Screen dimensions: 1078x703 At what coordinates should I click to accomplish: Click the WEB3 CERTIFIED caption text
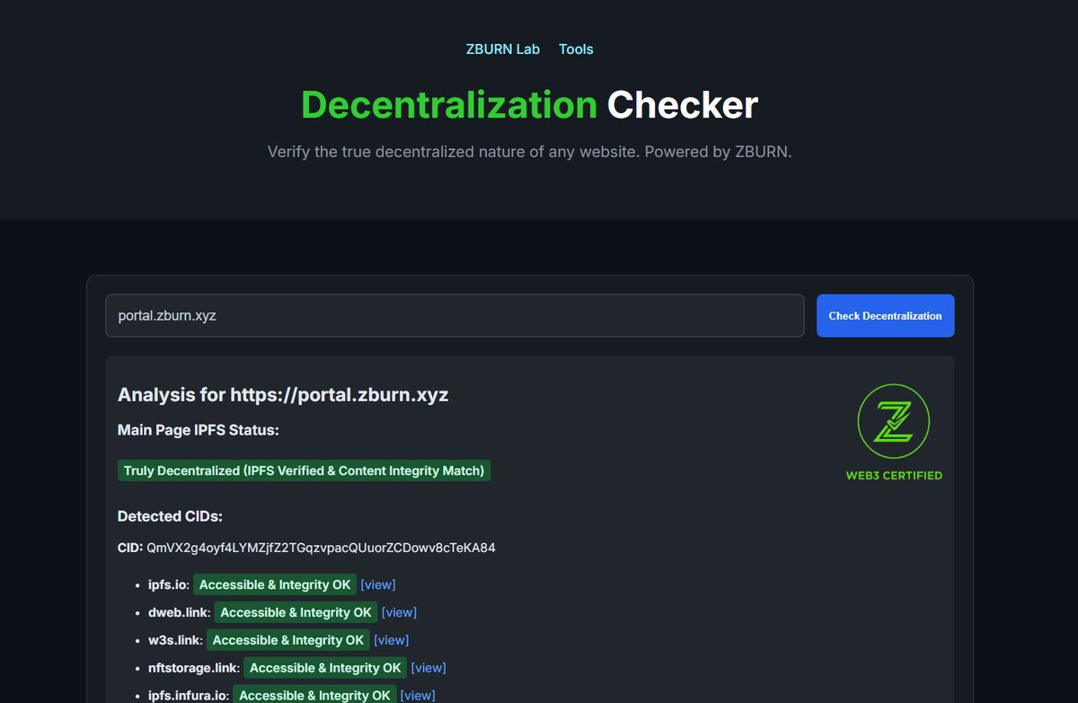point(894,476)
